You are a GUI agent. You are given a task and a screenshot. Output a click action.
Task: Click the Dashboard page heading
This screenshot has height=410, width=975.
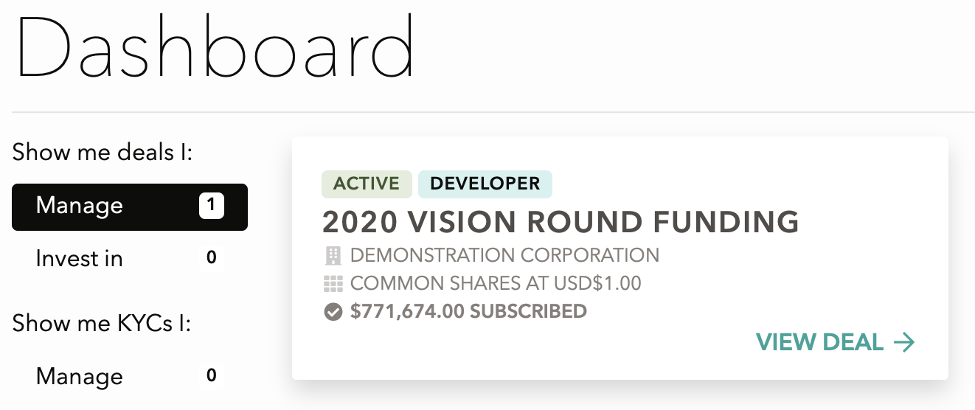coord(215,46)
